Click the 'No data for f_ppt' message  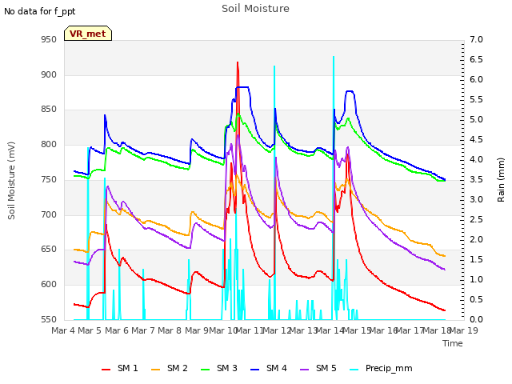pos(39,11)
